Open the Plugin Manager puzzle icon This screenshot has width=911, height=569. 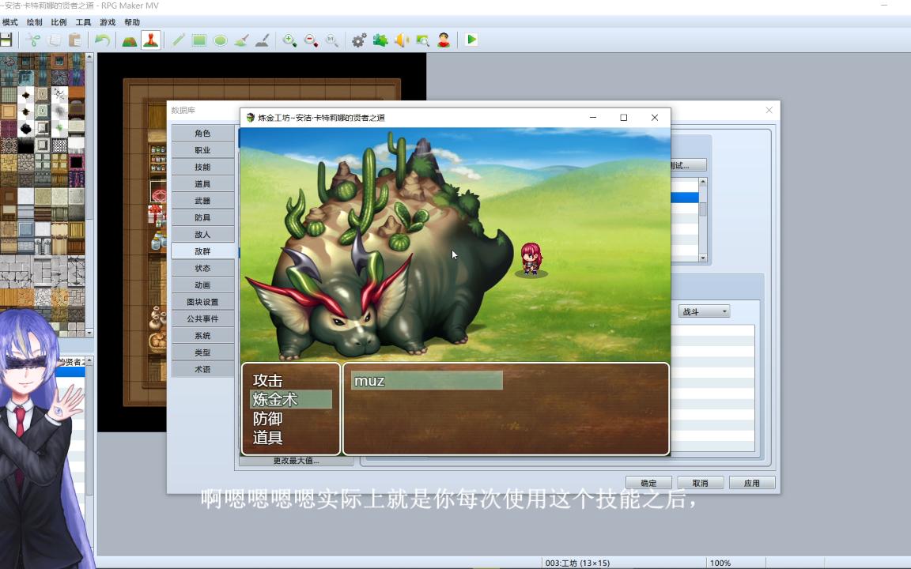380,40
